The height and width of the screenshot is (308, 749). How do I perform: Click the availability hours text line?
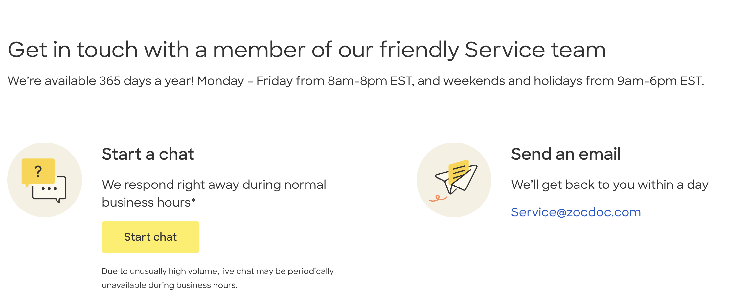(x=355, y=81)
